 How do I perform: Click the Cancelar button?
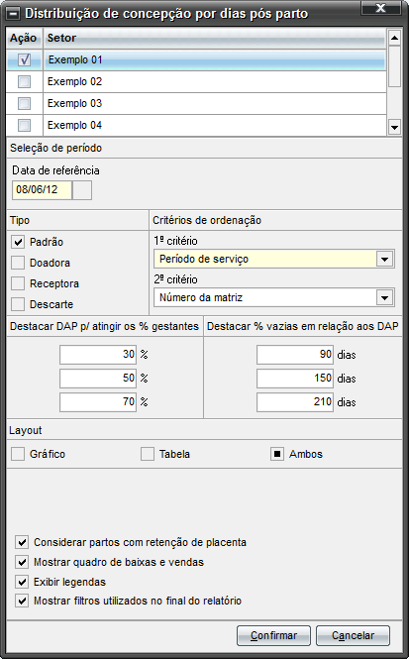click(x=353, y=635)
